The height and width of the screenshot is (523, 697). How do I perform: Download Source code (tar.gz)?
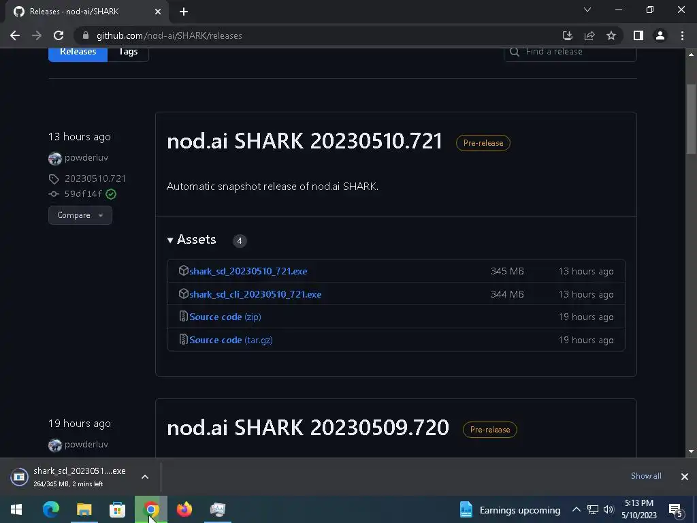[x=231, y=340]
